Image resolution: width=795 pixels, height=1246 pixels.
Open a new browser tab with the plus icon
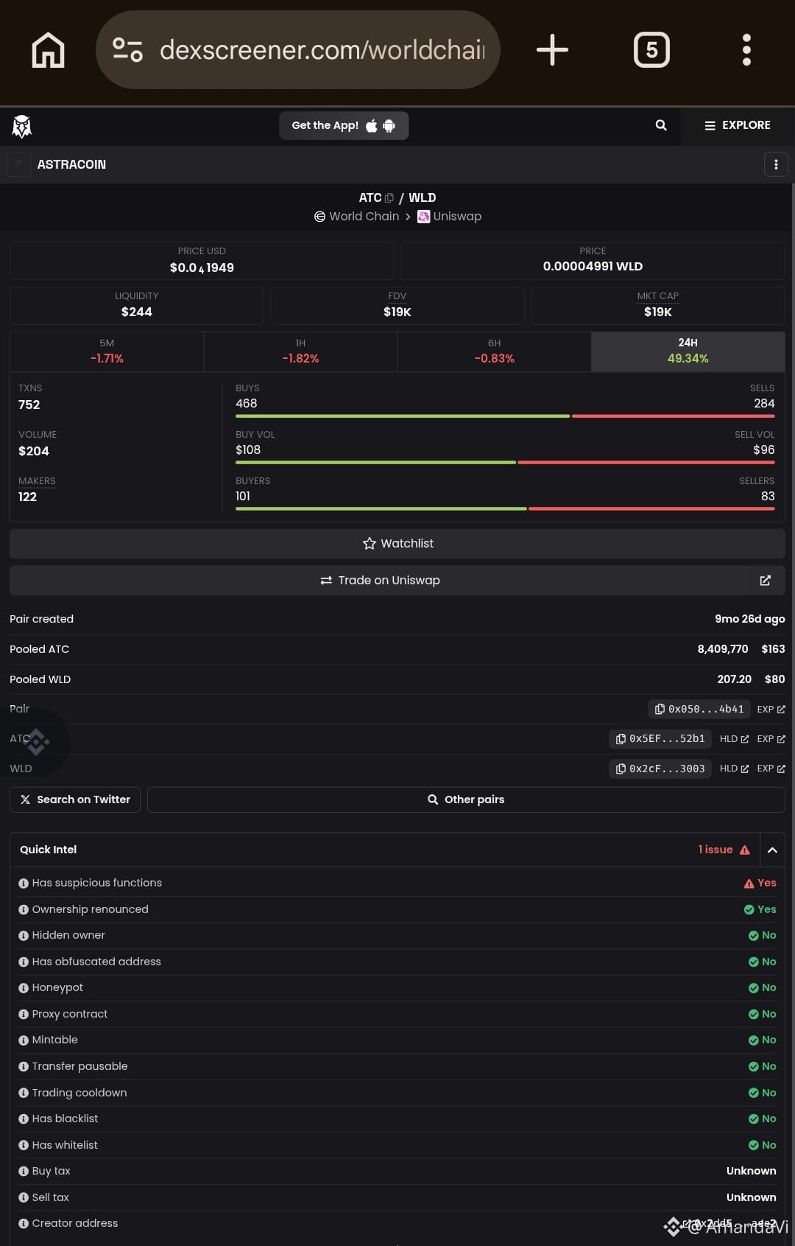coord(552,50)
